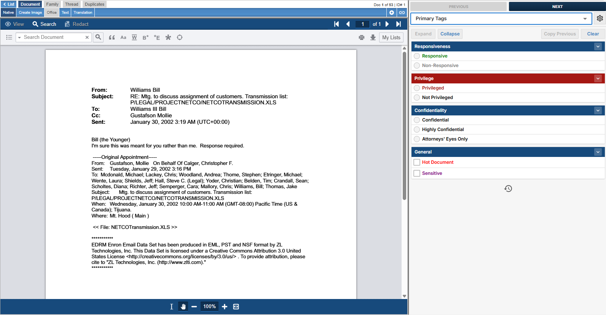Open the list view icon left of search
The image size is (606, 315).
coord(9,37)
